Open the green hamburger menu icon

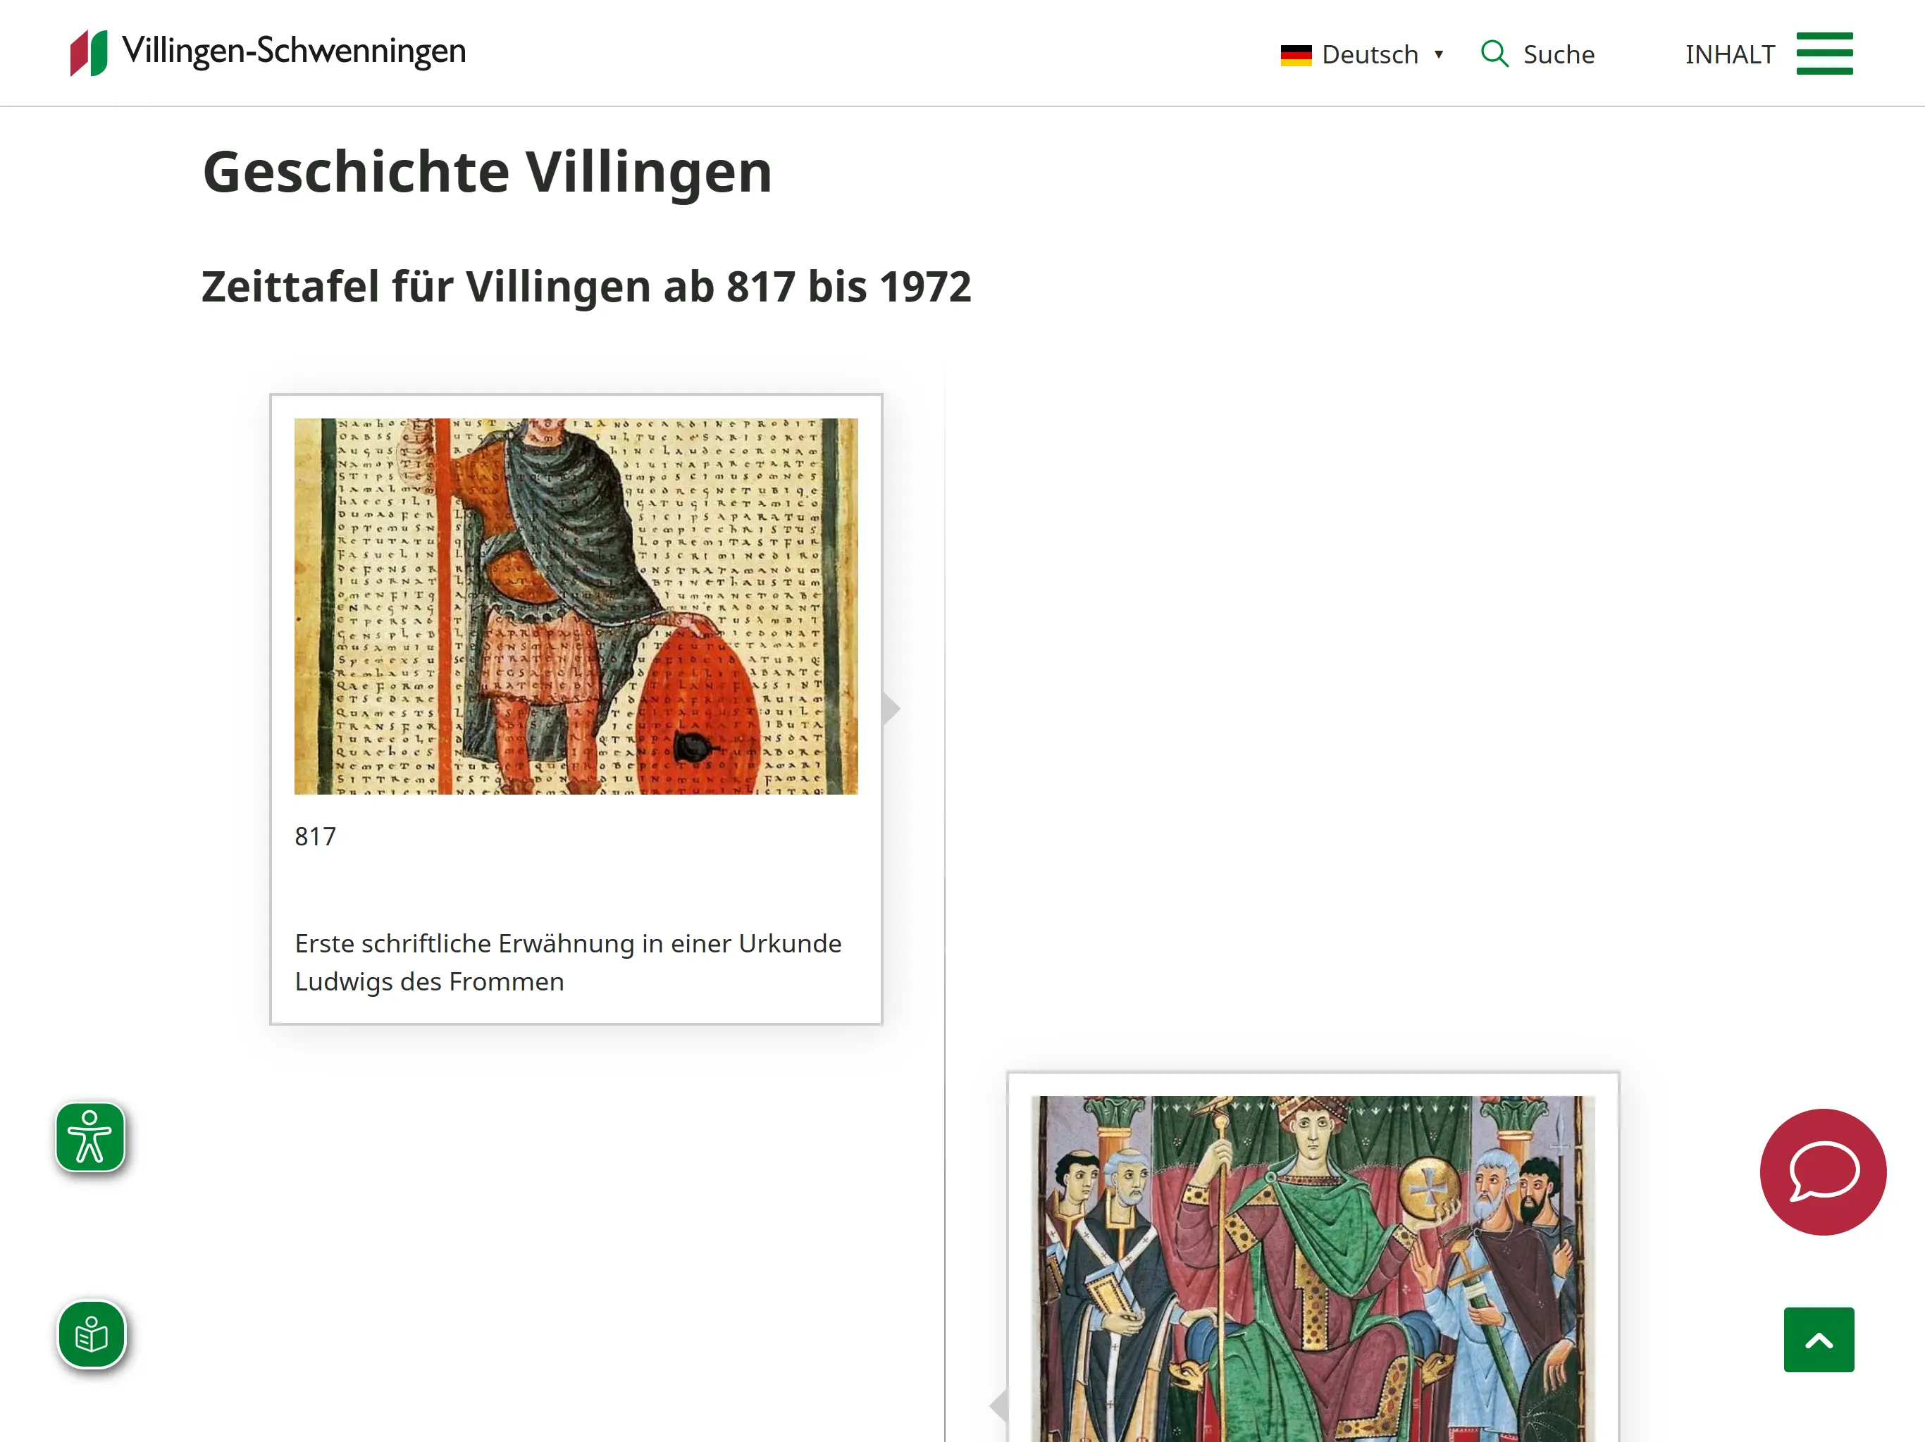(x=1824, y=54)
